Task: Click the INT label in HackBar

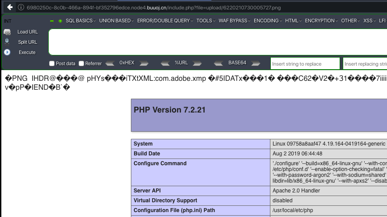Action: click(x=8, y=21)
